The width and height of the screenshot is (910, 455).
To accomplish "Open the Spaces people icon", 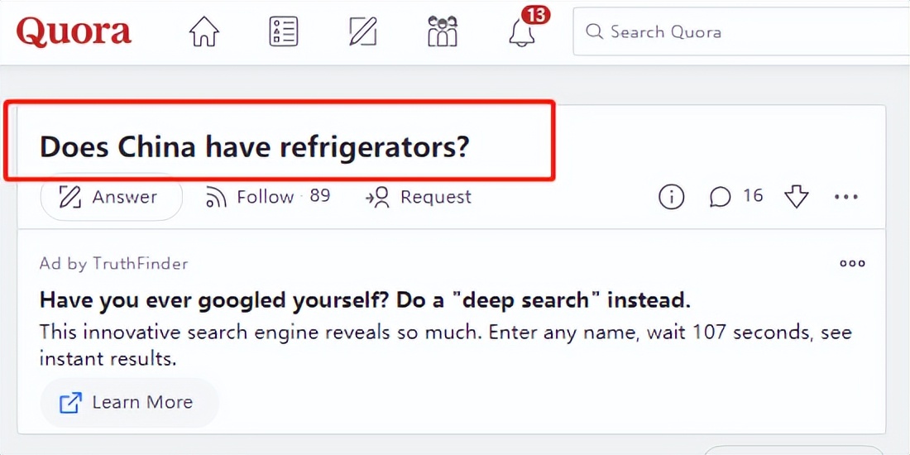I will pyautogui.click(x=443, y=31).
